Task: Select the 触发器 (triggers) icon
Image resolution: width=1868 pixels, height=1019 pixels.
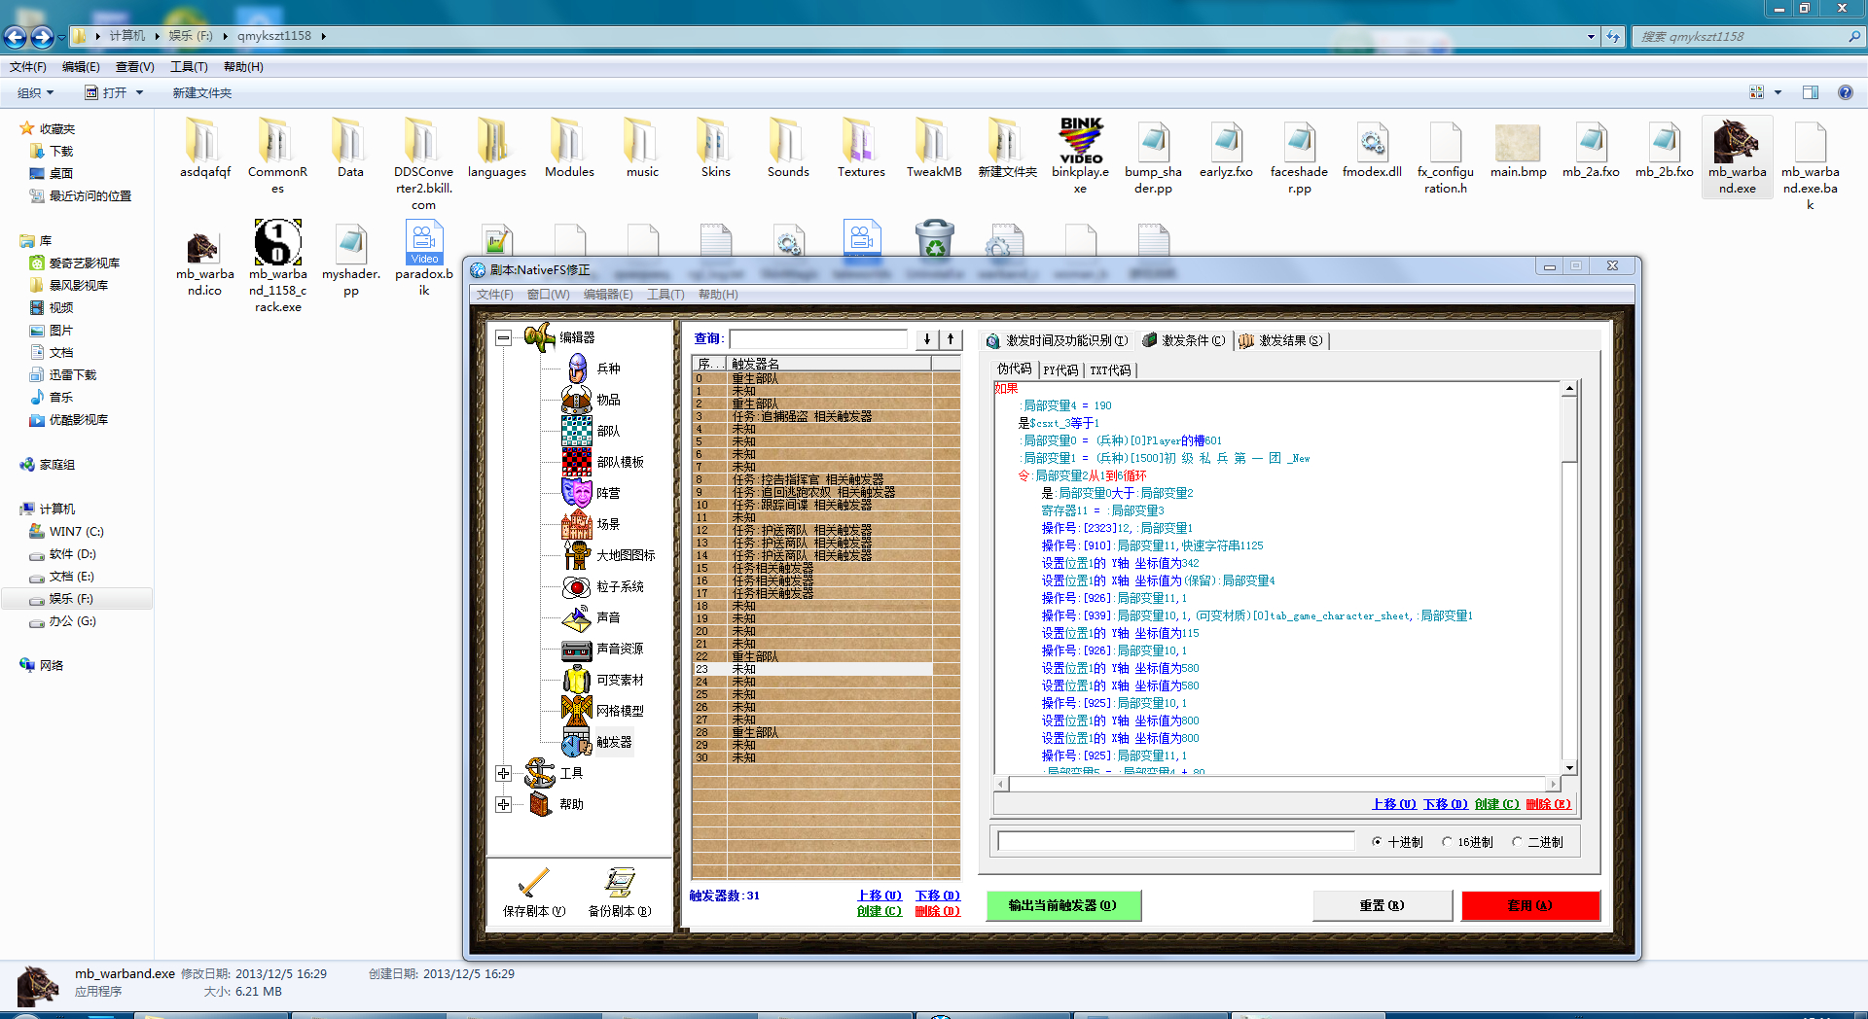Action: [577, 742]
